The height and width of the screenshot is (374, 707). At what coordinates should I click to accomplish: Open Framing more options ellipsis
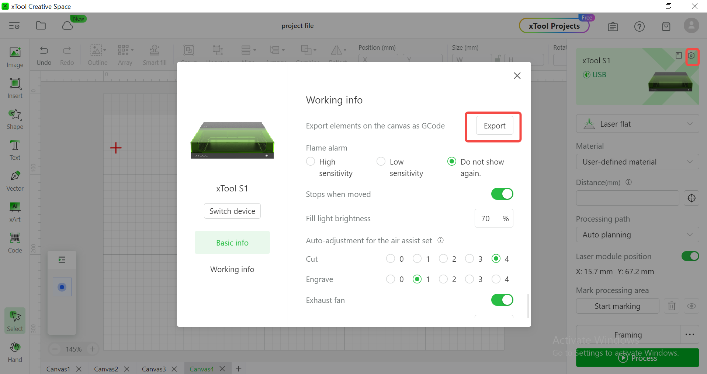[690, 335]
